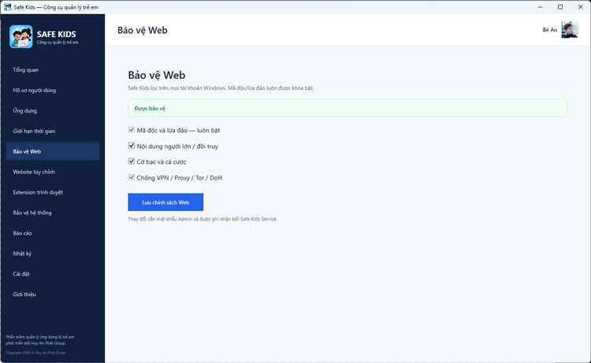Go to Ứng dụng in sidebar
Viewport: 591px width, 363px height.
point(53,110)
